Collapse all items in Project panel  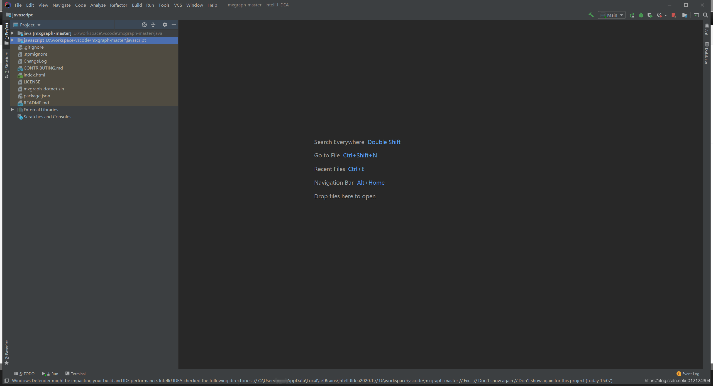(x=153, y=25)
